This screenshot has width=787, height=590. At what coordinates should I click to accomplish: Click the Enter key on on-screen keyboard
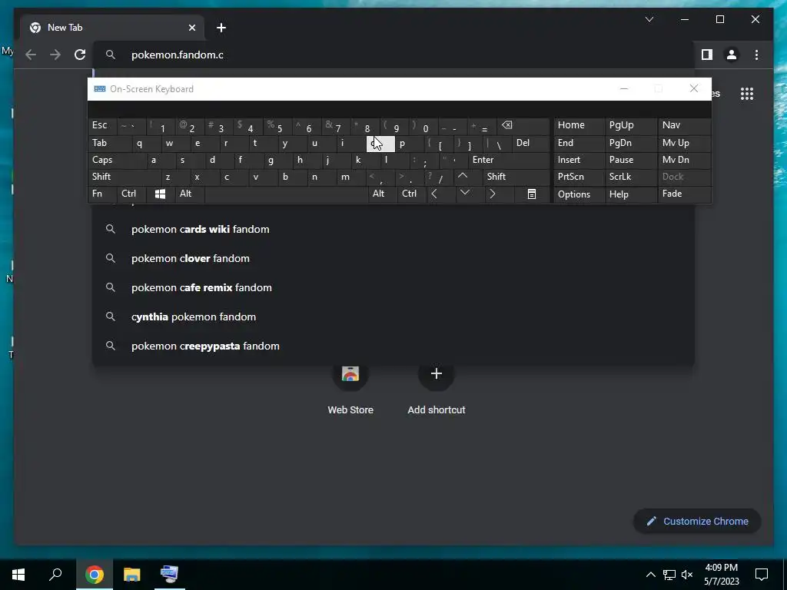coord(509,160)
